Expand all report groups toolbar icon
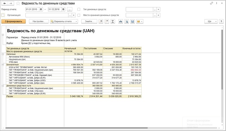The width and height of the screenshot is (226, 131). click(x=101, y=22)
